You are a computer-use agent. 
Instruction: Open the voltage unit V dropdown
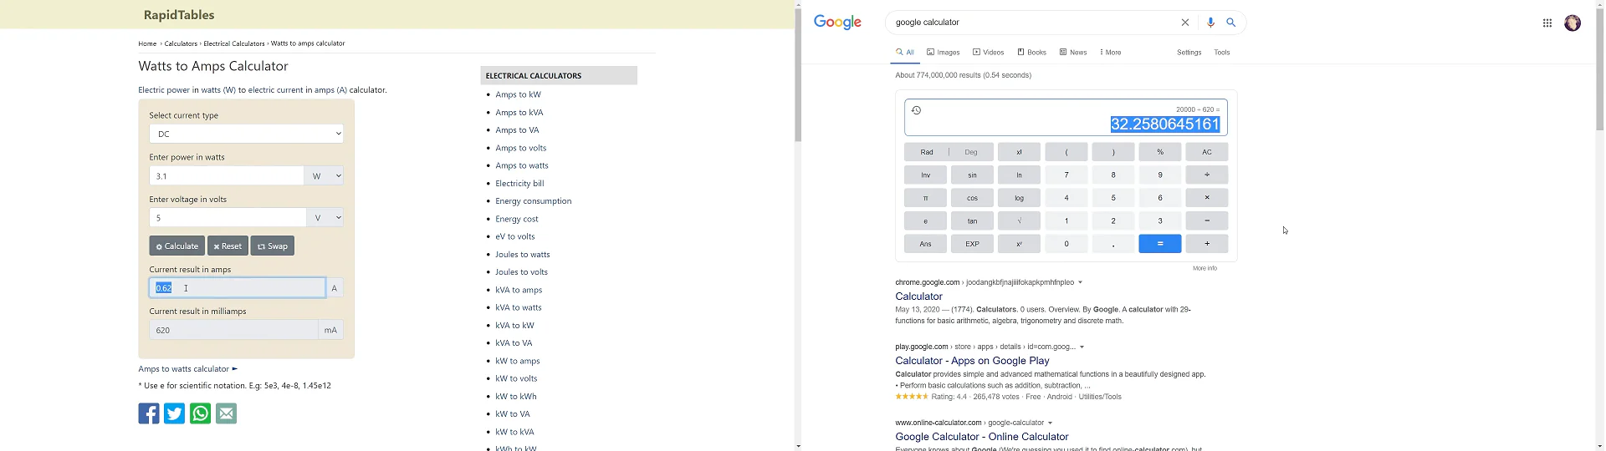pos(325,217)
